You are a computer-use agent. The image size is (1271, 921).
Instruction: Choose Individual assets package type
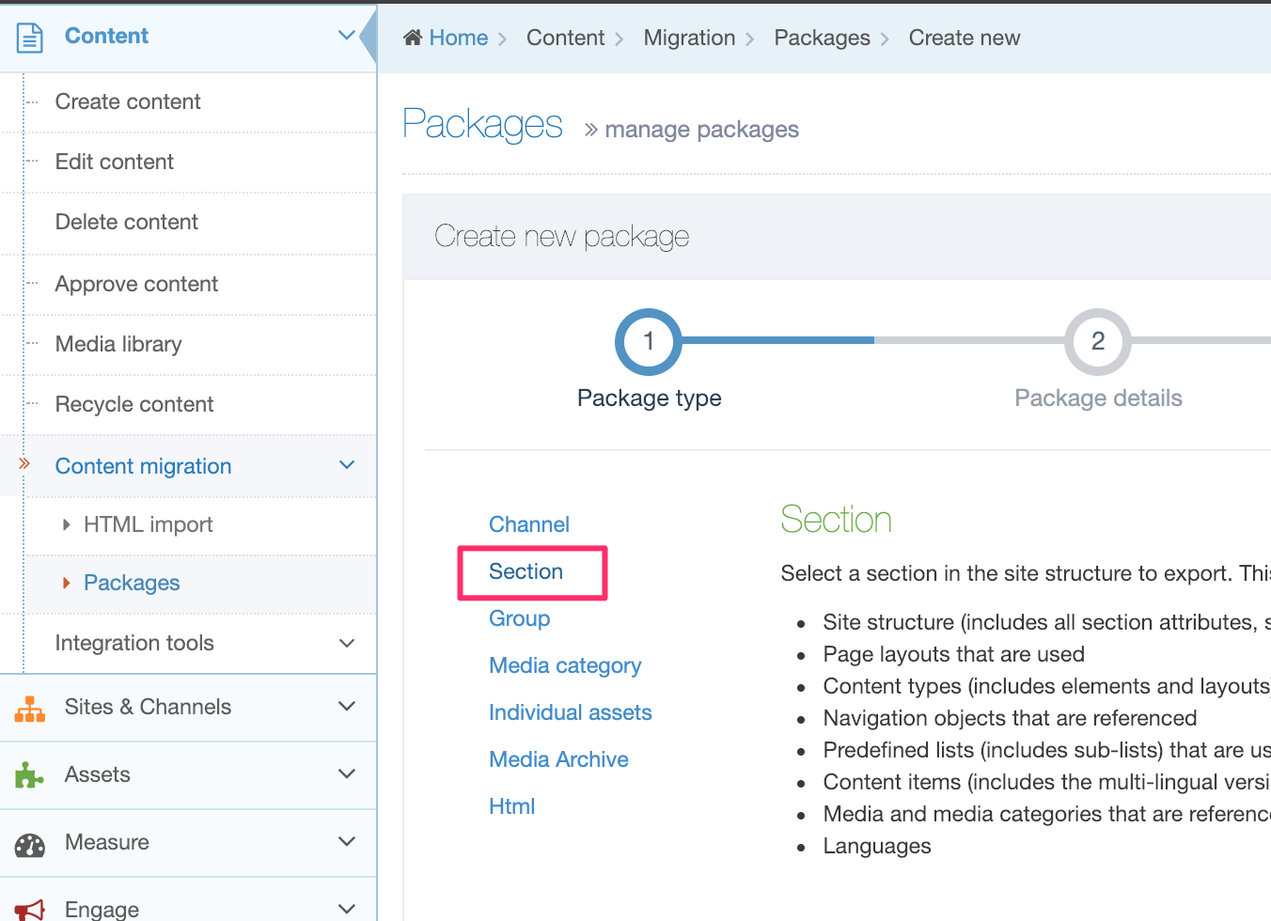coord(571,712)
